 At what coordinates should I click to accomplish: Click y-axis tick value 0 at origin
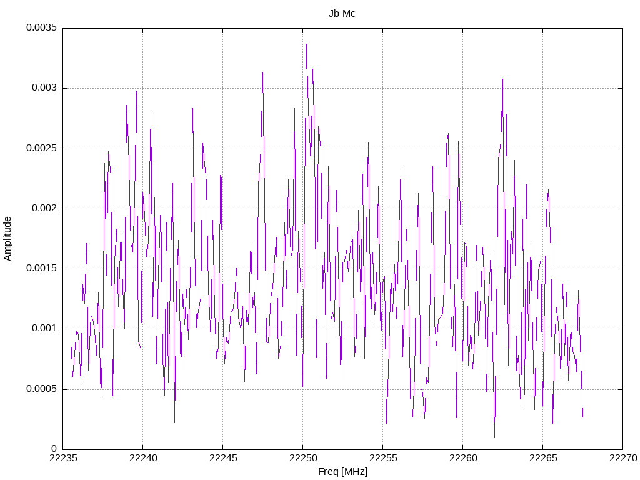point(54,449)
